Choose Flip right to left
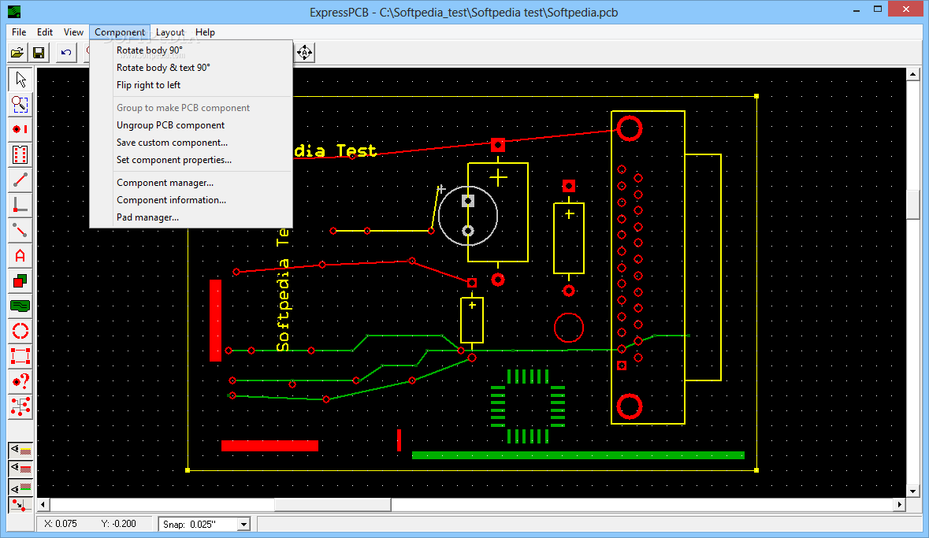Image resolution: width=929 pixels, height=538 pixels. pos(191,85)
